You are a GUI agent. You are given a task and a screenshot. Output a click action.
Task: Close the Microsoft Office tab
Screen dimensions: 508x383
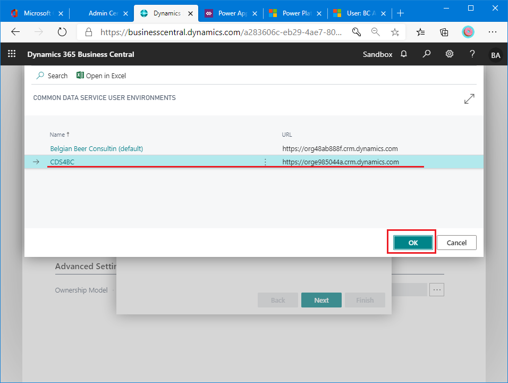point(61,14)
